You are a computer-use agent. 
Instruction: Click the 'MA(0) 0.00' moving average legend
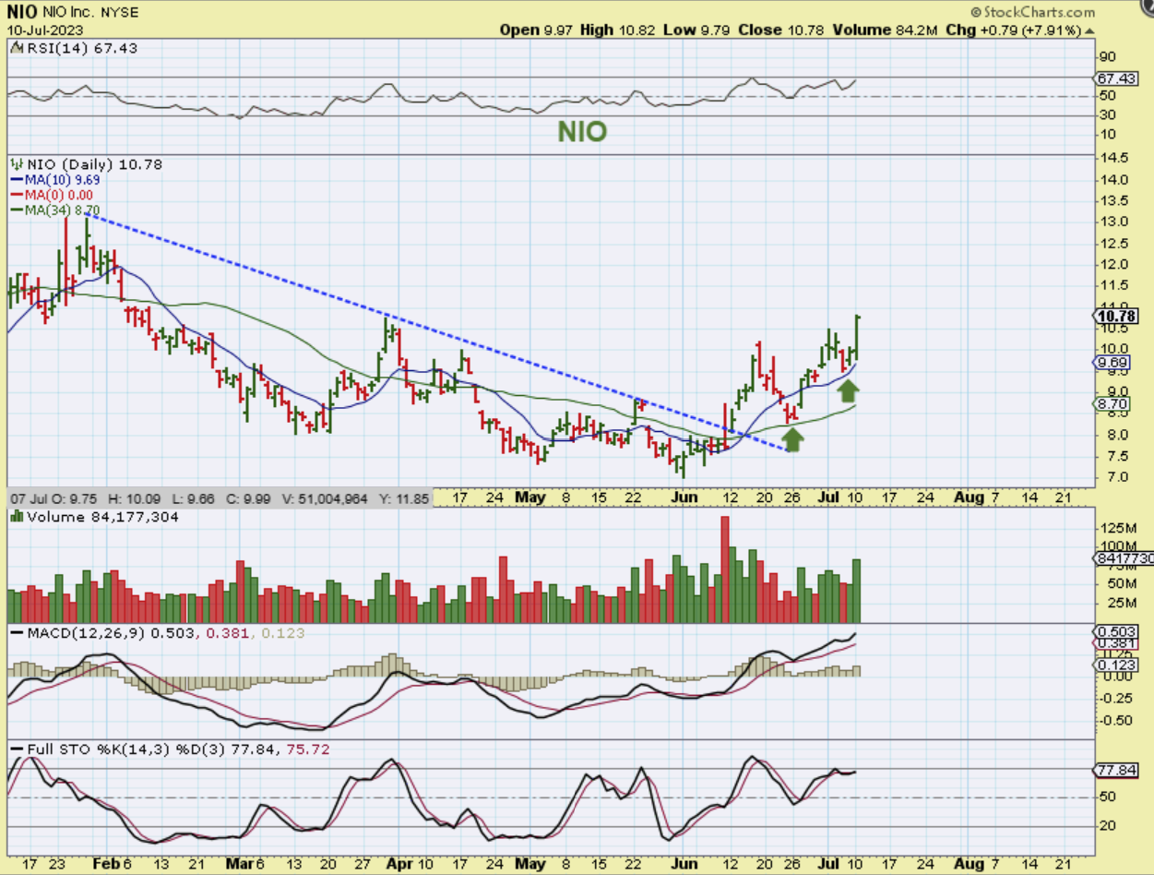pyautogui.click(x=52, y=195)
